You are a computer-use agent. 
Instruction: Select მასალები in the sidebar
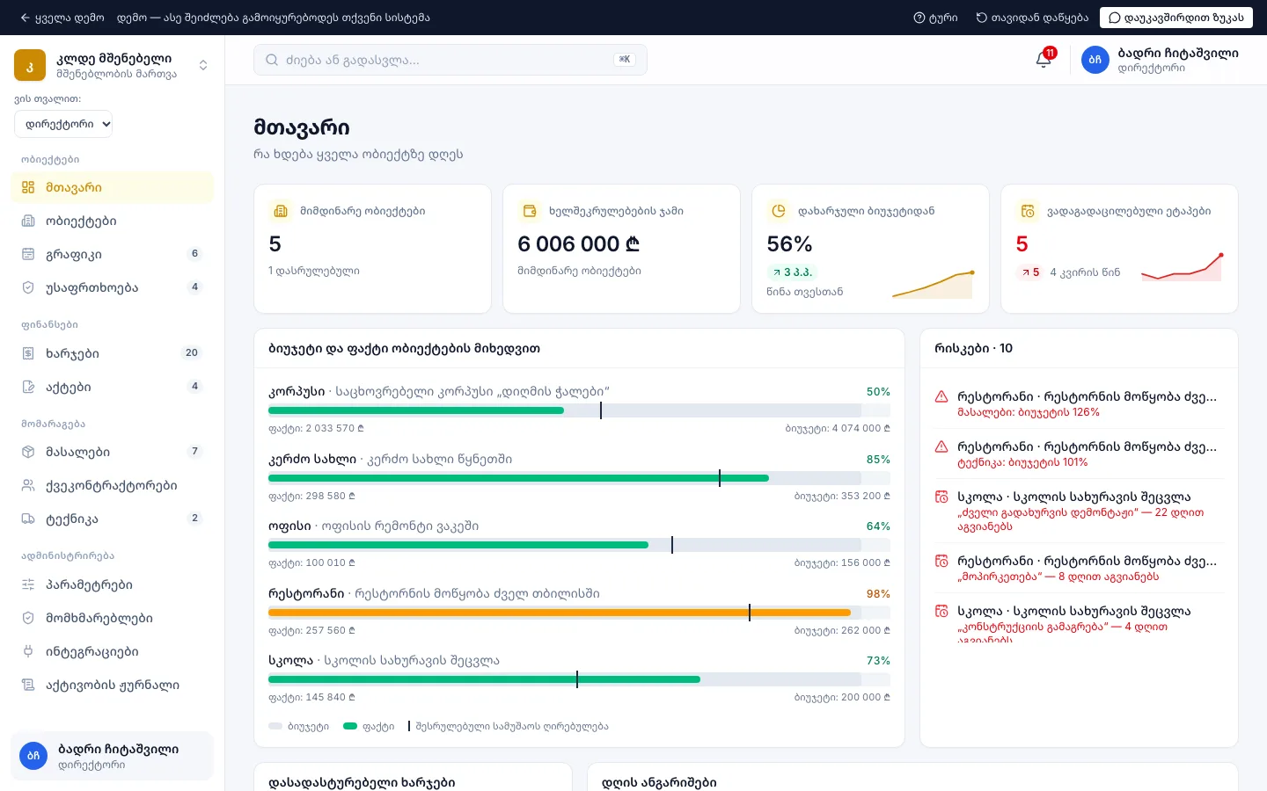[113, 452]
